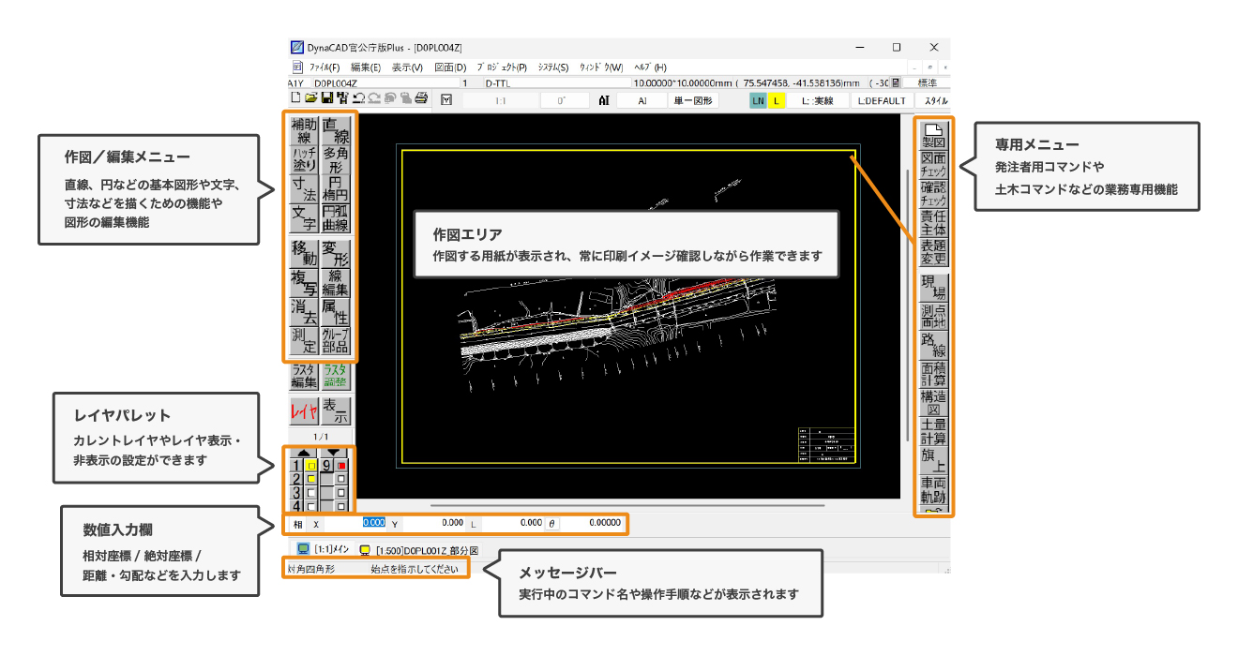Open the ウィンドウ(W) menu
The width and height of the screenshot is (1238, 656).
pyautogui.click(x=601, y=67)
